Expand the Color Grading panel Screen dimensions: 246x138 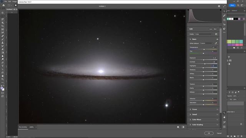190,125
